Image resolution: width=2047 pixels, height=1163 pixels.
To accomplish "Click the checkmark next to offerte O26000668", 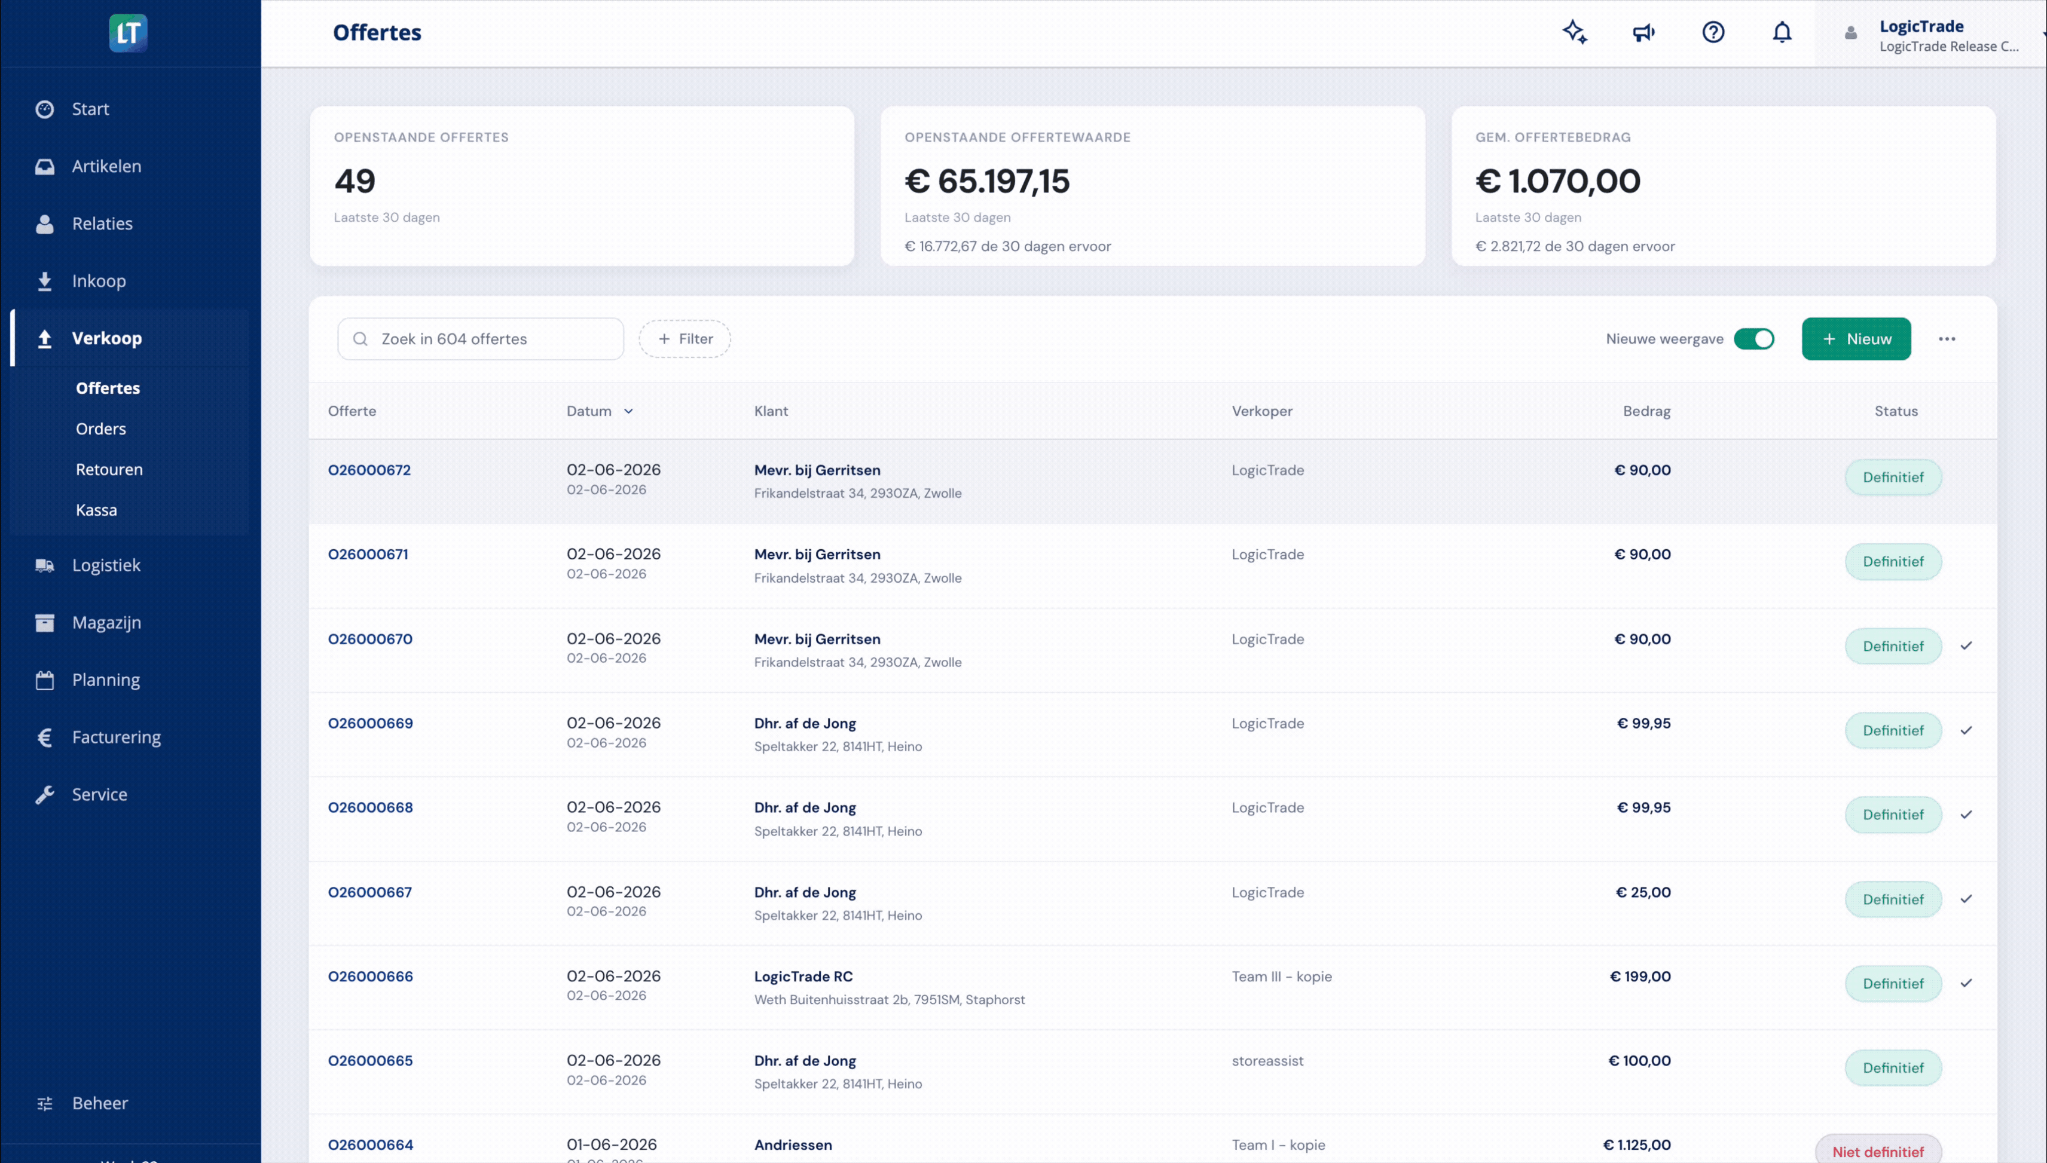I will 1966,814.
